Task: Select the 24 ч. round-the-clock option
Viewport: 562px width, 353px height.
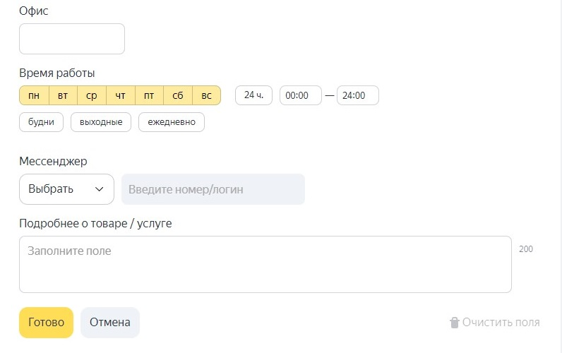Action: (x=253, y=95)
